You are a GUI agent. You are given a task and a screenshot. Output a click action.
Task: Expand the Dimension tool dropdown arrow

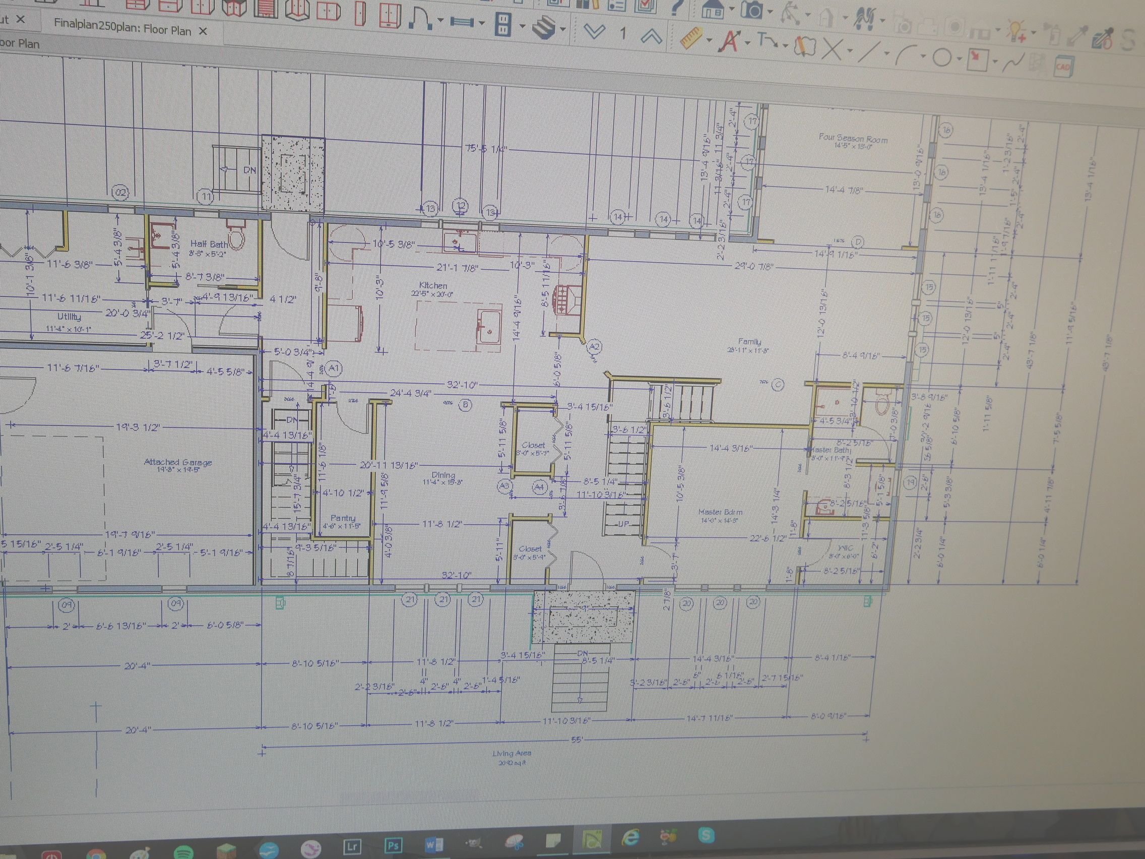click(709, 40)
